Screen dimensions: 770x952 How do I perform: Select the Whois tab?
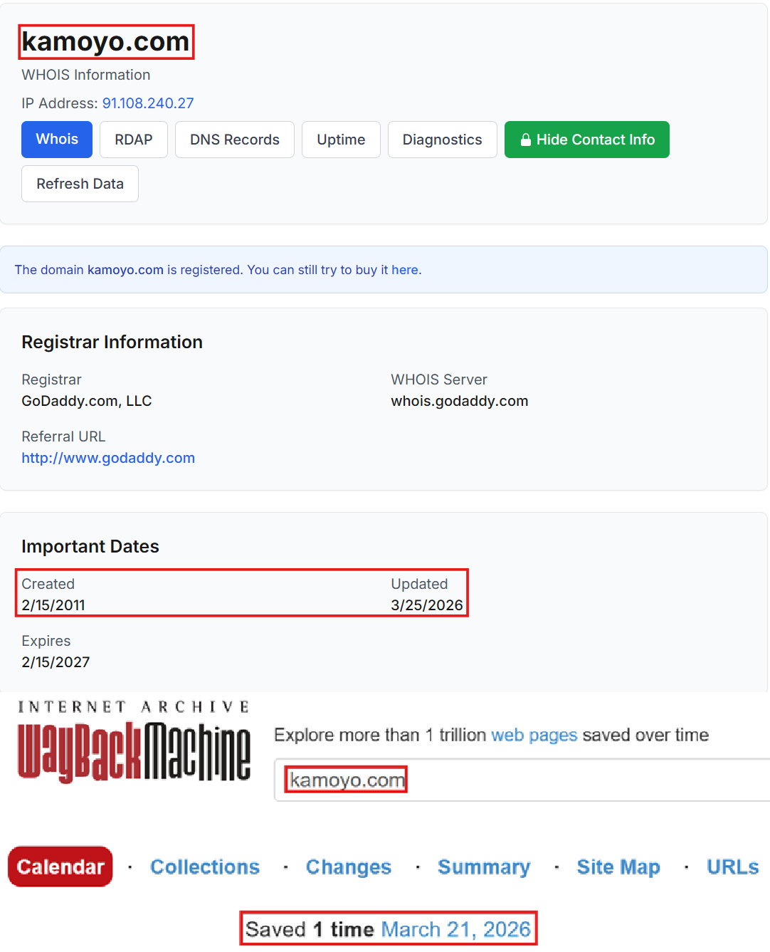pos(57,140)
